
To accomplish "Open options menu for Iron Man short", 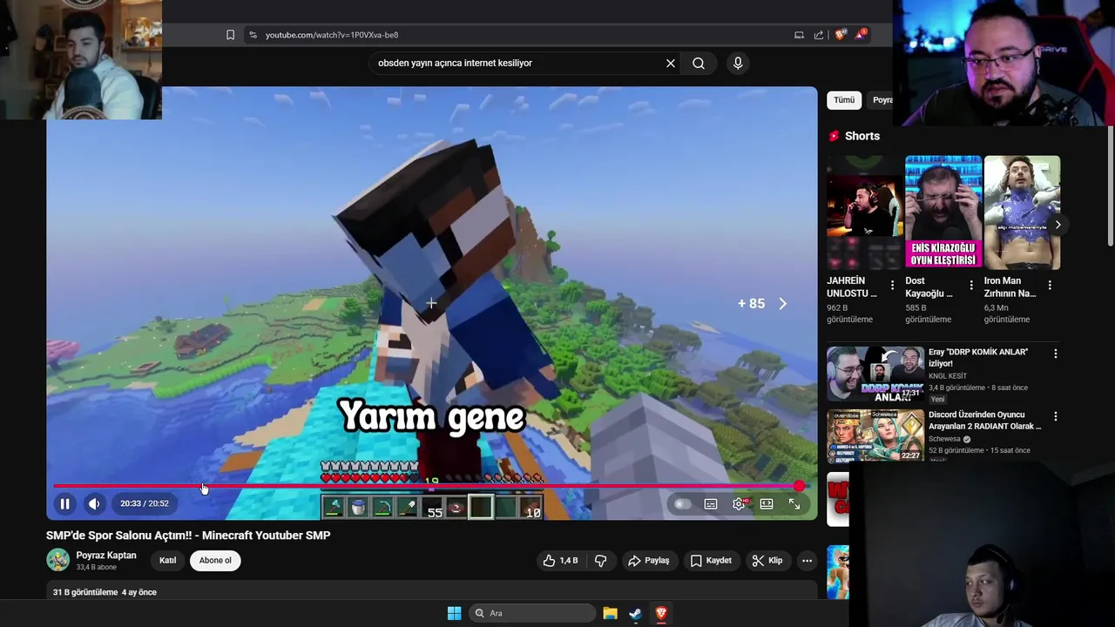I will pyautogui.click(x=1050, y=286).
